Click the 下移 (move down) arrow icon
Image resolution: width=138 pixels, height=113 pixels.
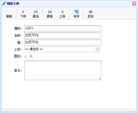(23, 12)
